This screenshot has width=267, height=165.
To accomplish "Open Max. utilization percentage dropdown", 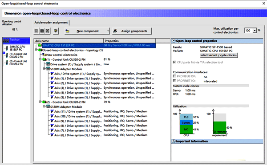I will pos(255,31).
